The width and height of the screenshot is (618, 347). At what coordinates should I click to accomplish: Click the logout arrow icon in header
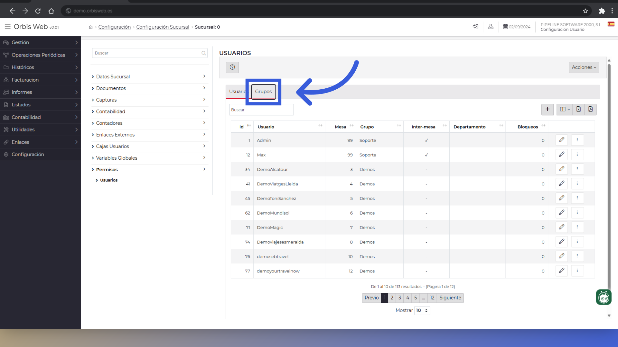[475, 27]
